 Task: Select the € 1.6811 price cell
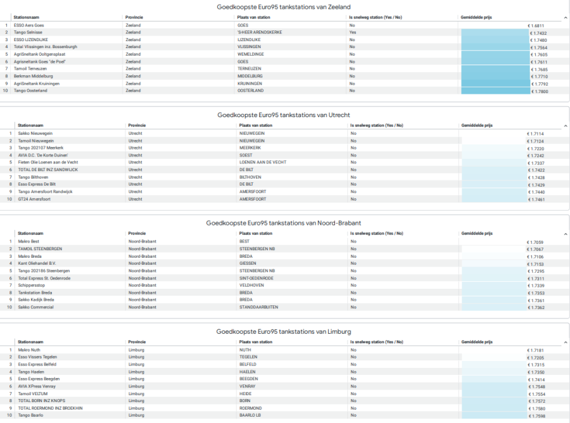click(x=536, y=26)
